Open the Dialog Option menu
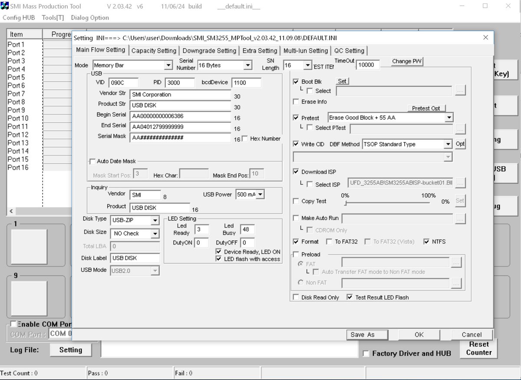The height and width of the screenshot is (380, 521). point(90,18)
